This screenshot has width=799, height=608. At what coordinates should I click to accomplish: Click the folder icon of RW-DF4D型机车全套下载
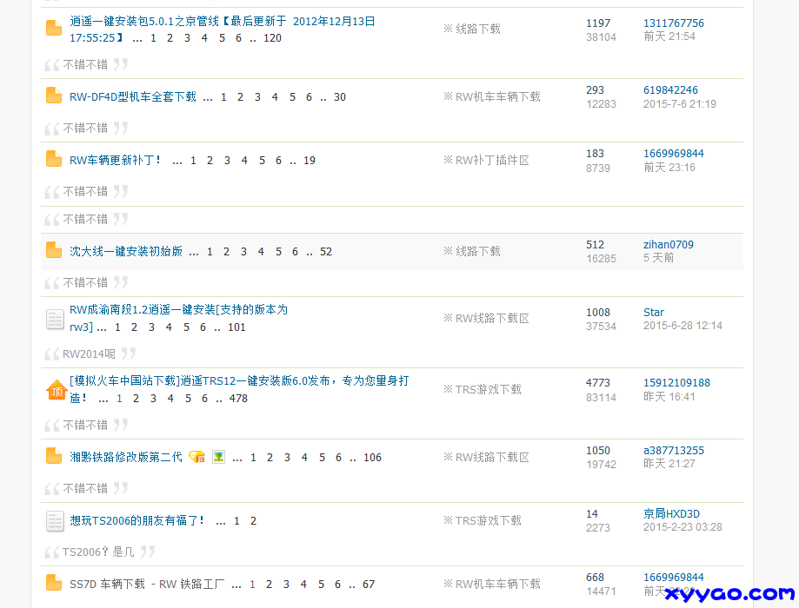tap(53, 96)
